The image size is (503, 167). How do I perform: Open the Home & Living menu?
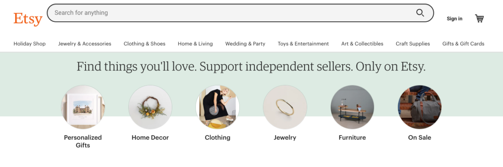coord(195,44)
